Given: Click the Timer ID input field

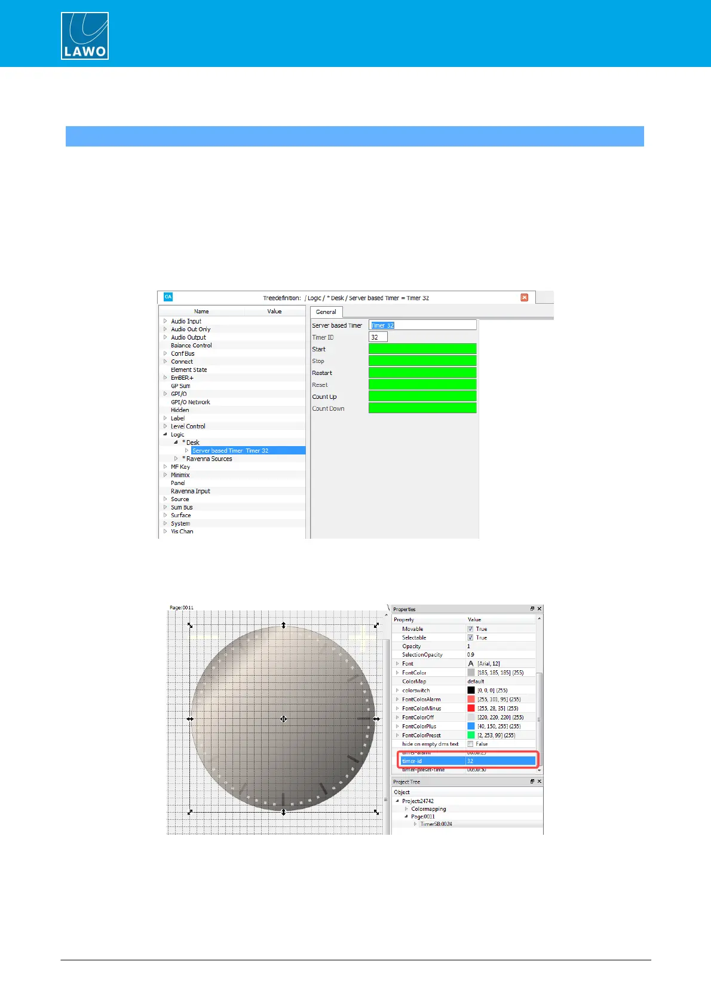Looking at the screenshot, I should [378, 337].
